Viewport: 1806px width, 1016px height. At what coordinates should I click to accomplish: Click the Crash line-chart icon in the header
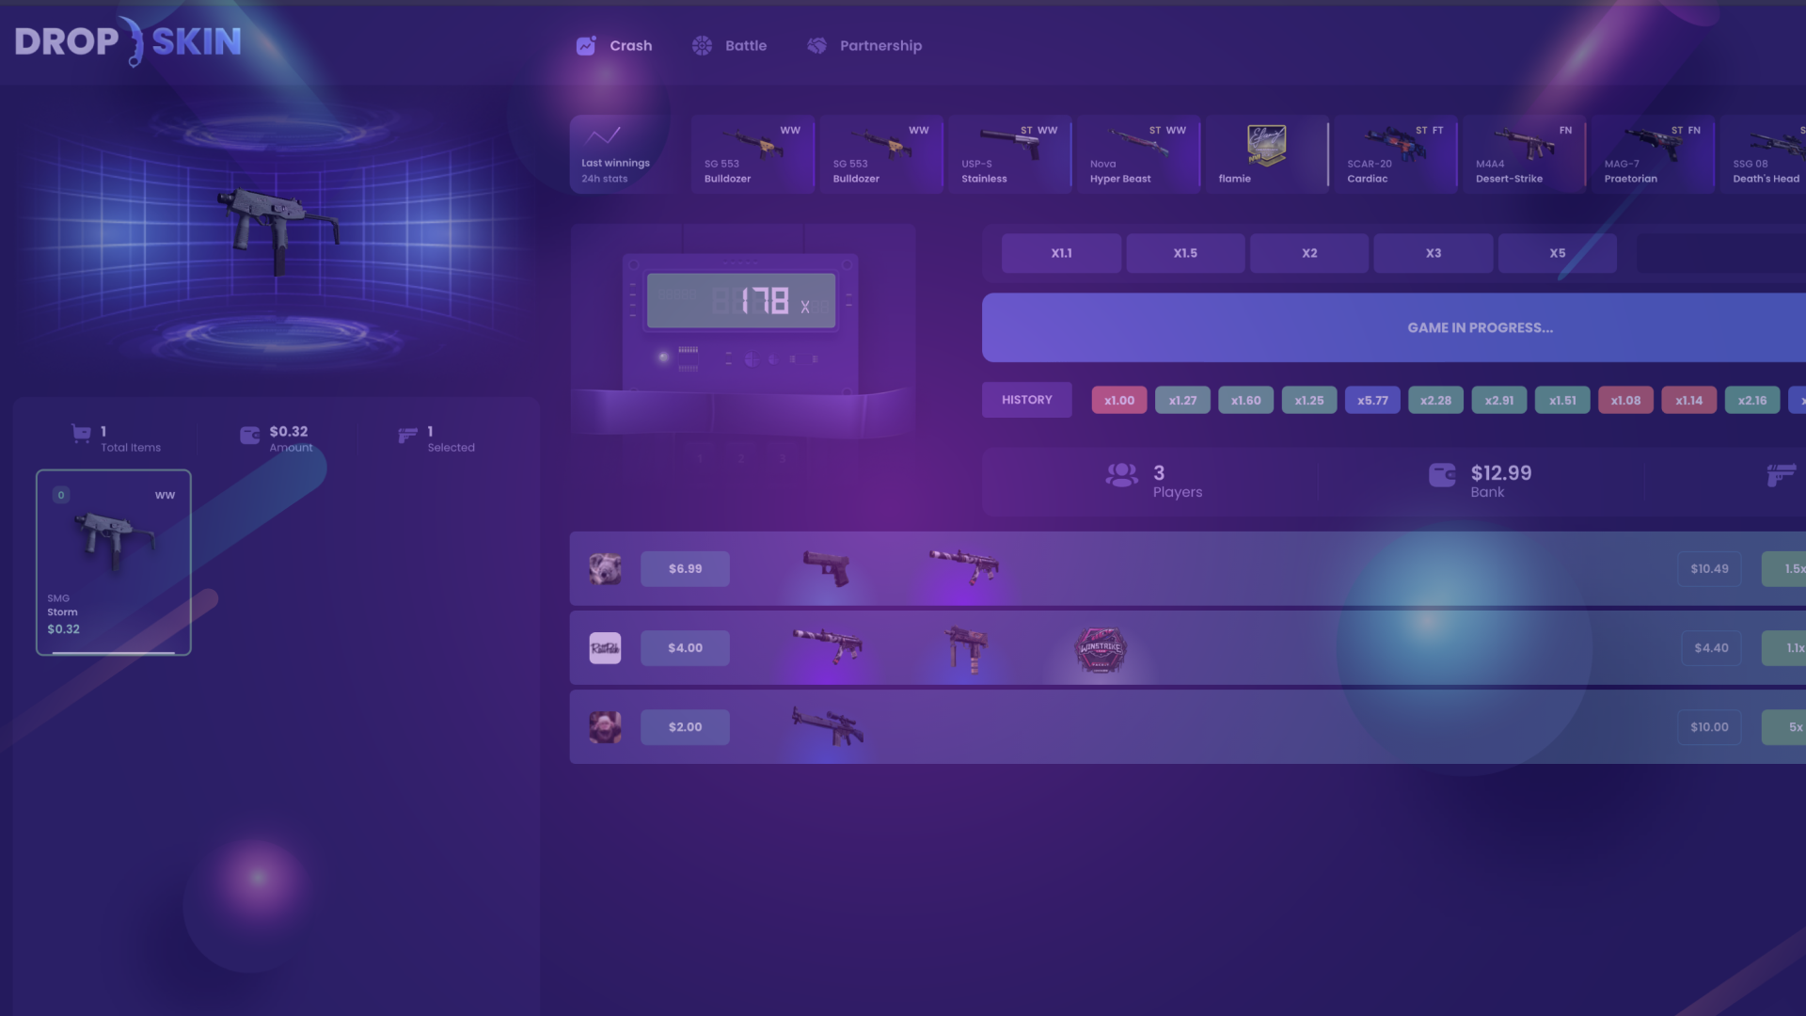pos(585,45)
